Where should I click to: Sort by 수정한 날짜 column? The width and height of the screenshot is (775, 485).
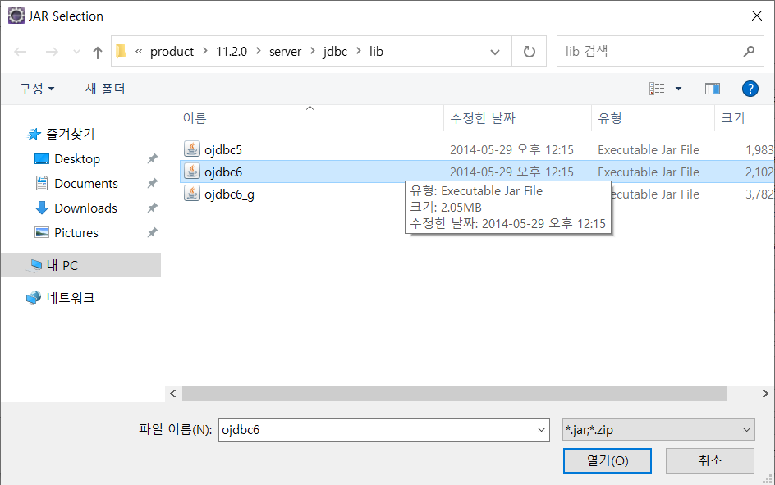point(483,118)
